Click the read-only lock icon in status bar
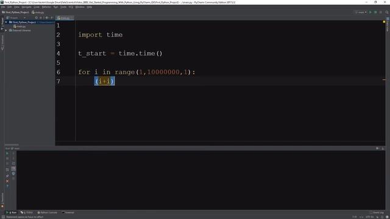Viewport: 390px width, 219px height. pos(378,217)
